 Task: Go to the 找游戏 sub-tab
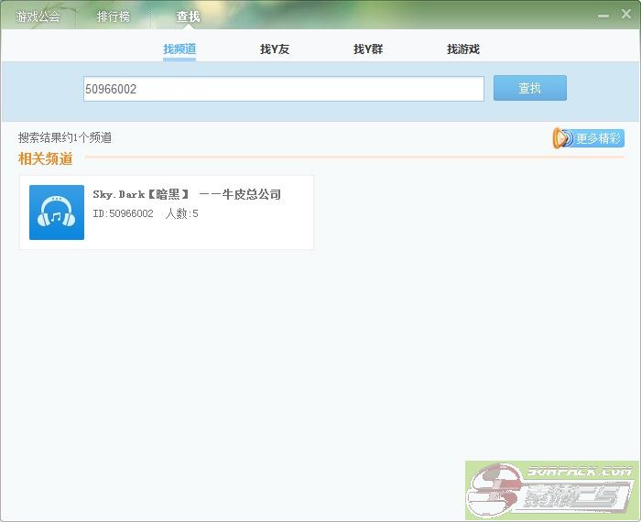tap(463, 49)
